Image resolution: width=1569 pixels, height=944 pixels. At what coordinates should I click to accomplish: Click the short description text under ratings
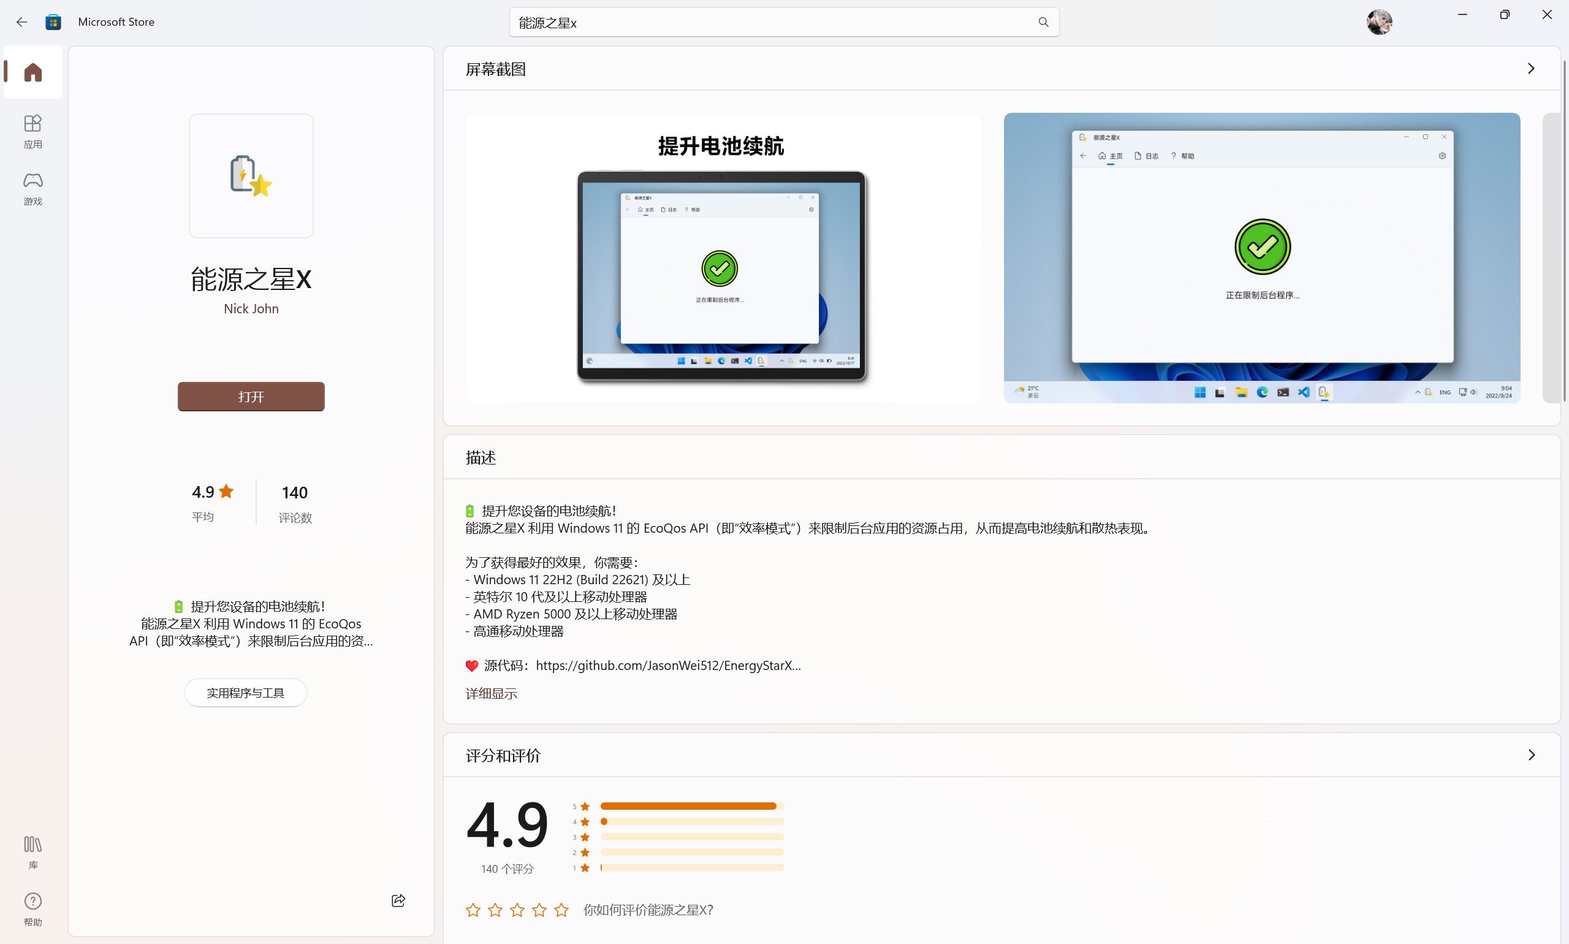251,623
